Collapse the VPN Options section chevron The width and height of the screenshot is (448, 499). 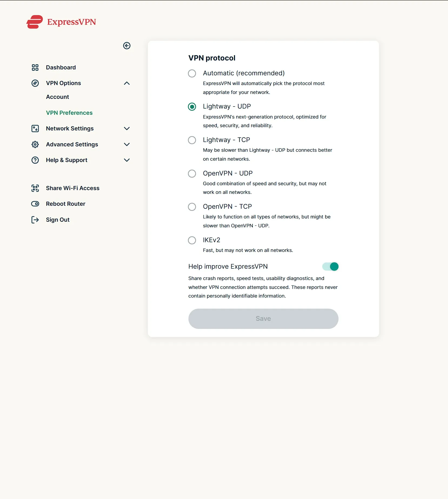click(127, 83)
